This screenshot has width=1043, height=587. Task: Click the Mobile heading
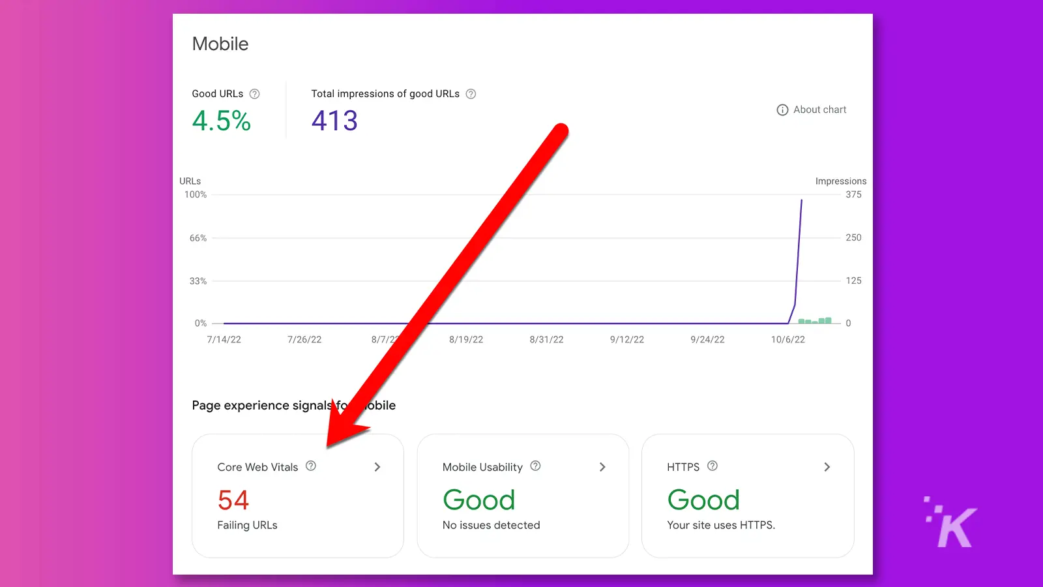(x=220, y=44)
